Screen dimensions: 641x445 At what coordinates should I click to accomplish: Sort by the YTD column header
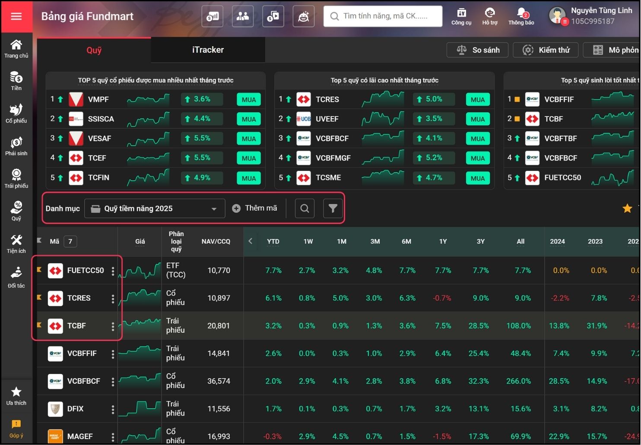coord(273,241)
